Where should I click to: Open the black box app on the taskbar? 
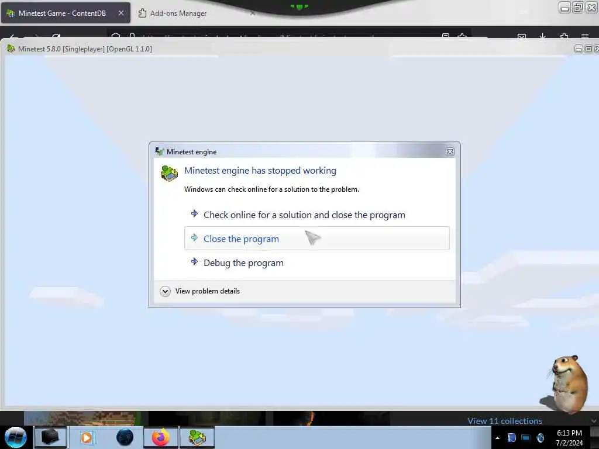[x=50, y=437]
